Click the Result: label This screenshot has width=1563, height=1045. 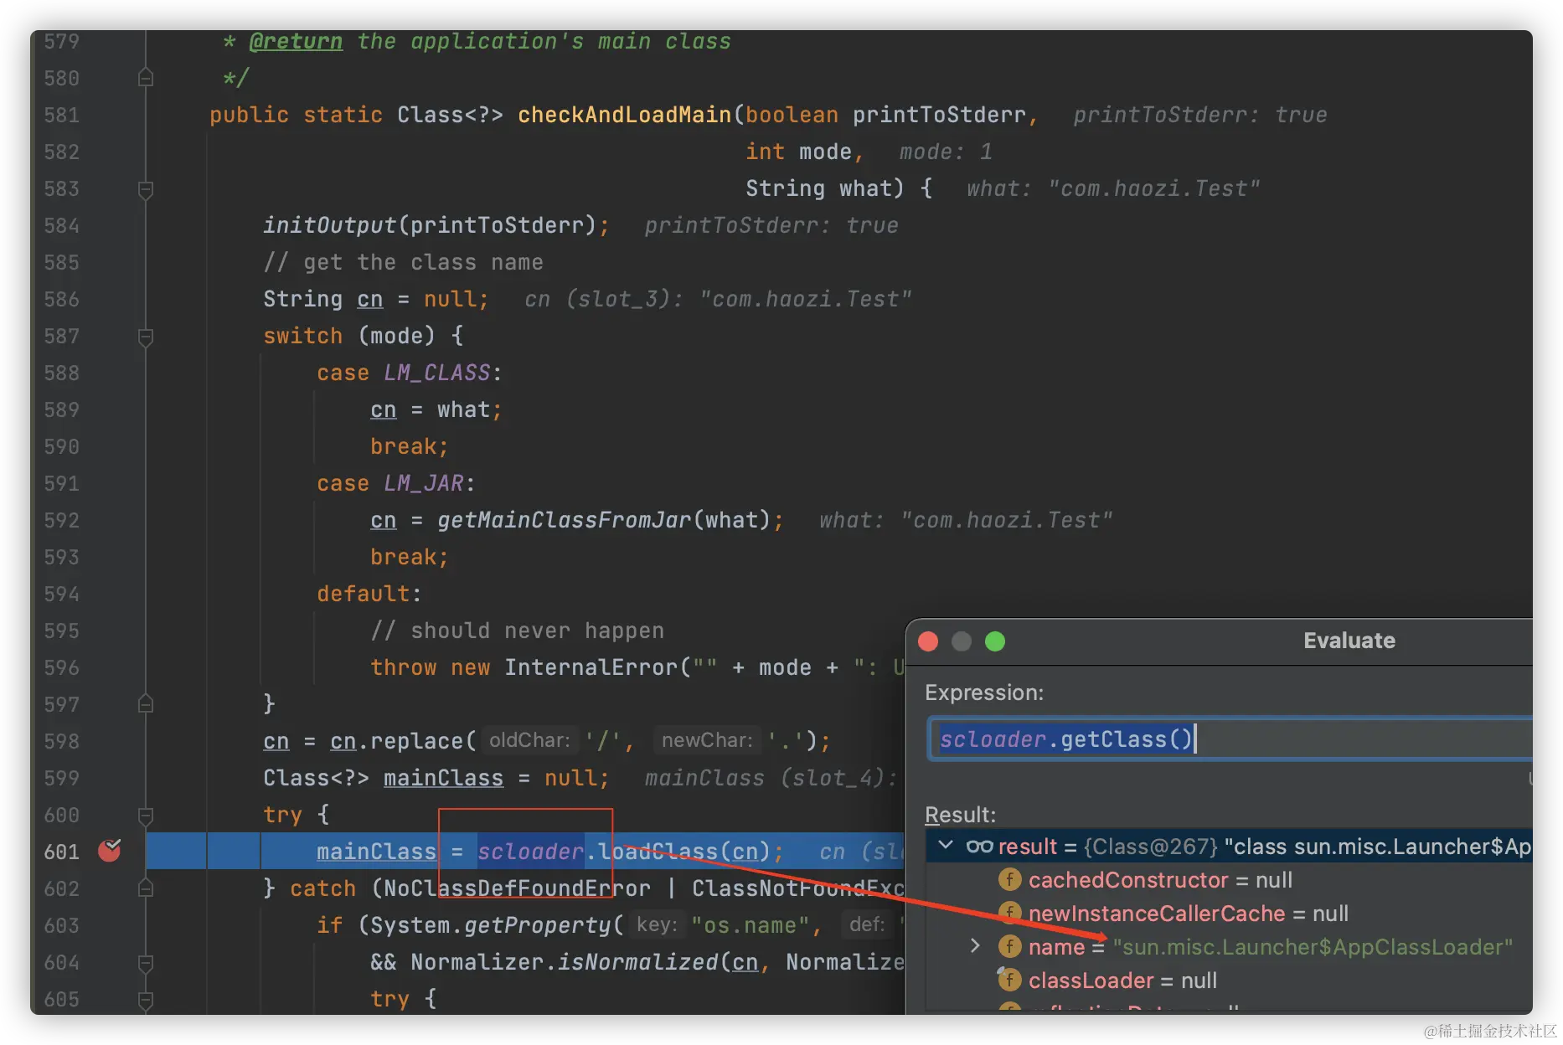[x=960, y=815]
